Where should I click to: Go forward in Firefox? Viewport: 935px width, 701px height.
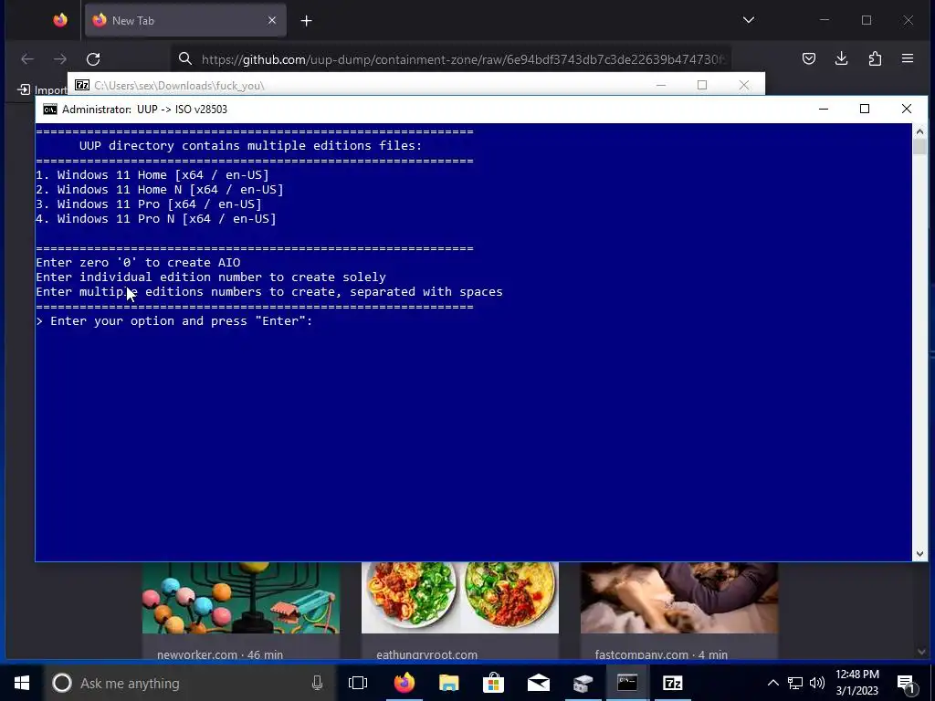[x=60, y=58]
